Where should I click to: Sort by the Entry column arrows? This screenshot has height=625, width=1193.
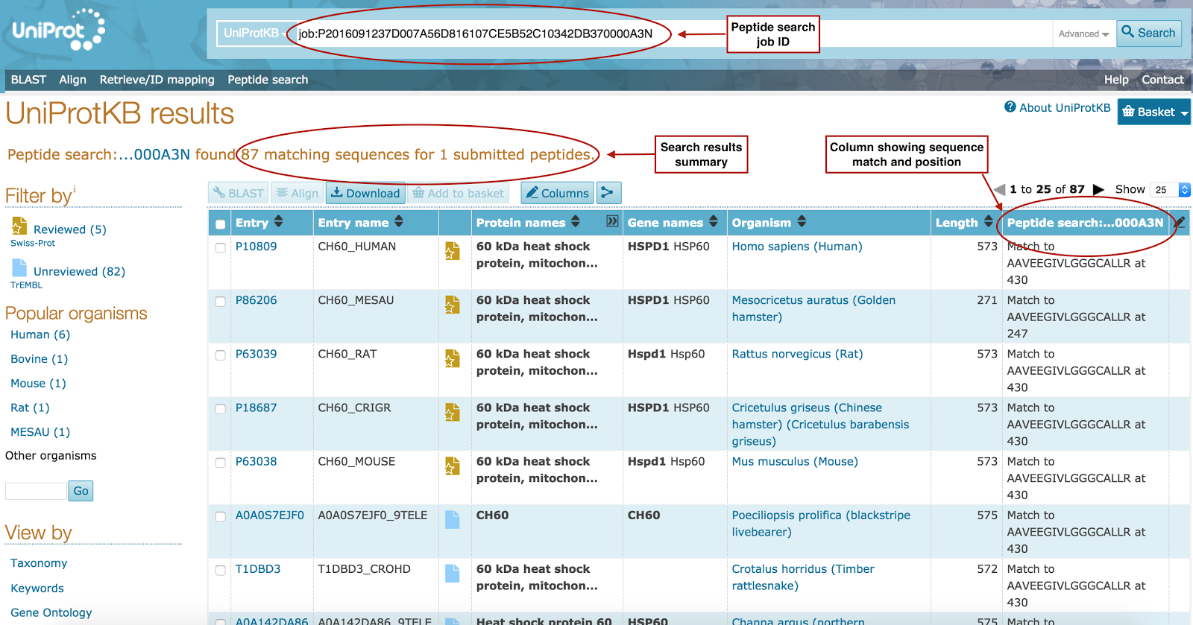[279, 221]
